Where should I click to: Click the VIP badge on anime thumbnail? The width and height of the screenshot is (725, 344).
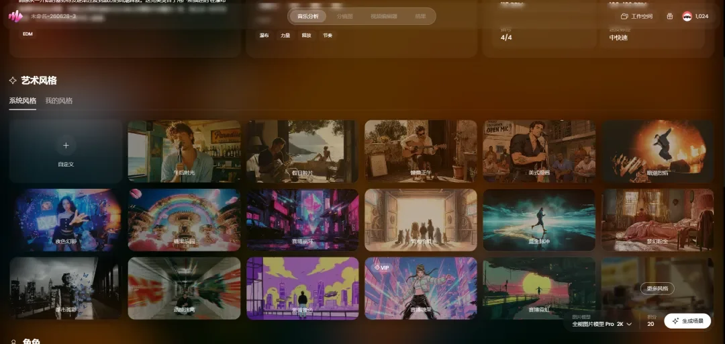(382, 267)
